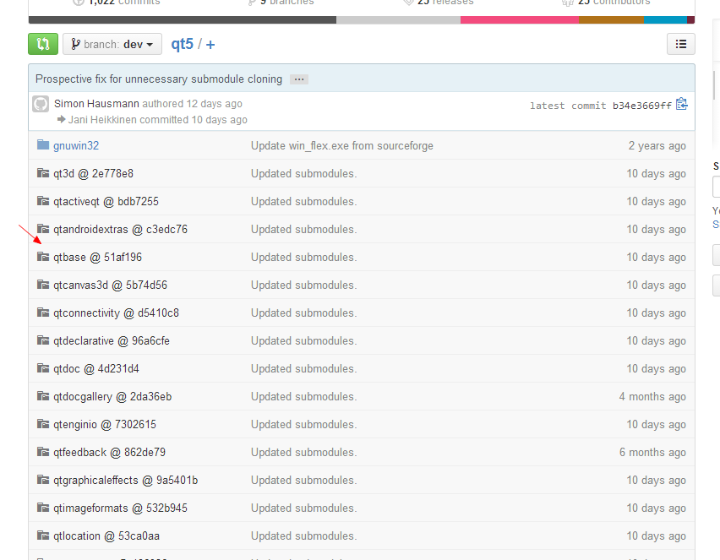Click the qtdoc submodule icon
This screenshot has height=560, width=720.
pos(43,368)
